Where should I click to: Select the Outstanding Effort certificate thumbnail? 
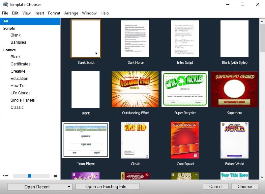tap(135, 89)
